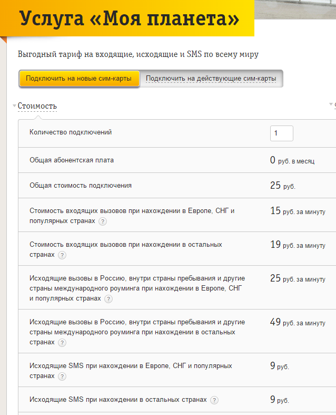The height and width of the screenshot is (415, 336).
Task: Click the 'Выгодный тариф на входящие' subtitle
Action: point(138,54)
